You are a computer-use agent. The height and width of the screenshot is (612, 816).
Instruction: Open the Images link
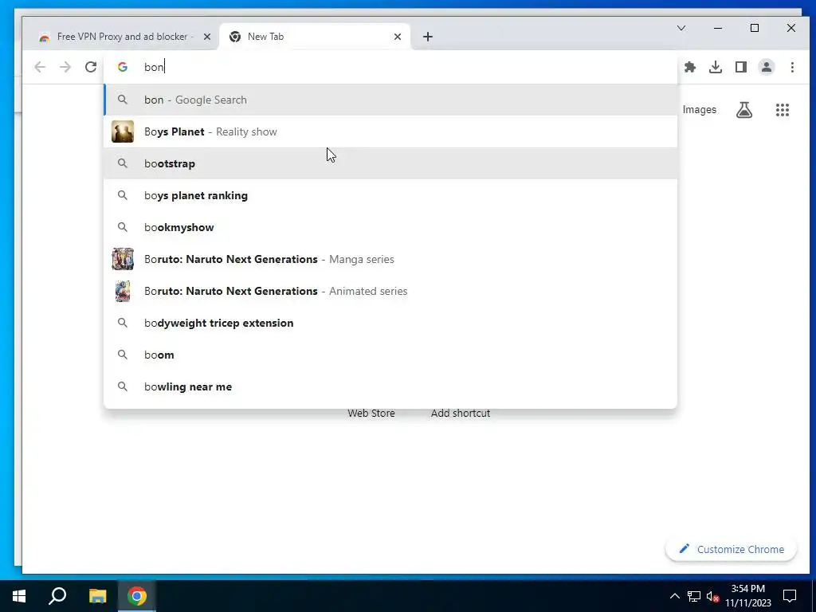pyautogui.click(x=699, y=110)
